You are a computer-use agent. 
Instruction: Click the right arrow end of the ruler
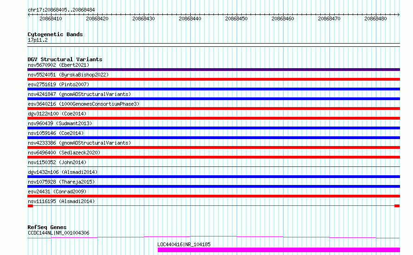point(399,15)
